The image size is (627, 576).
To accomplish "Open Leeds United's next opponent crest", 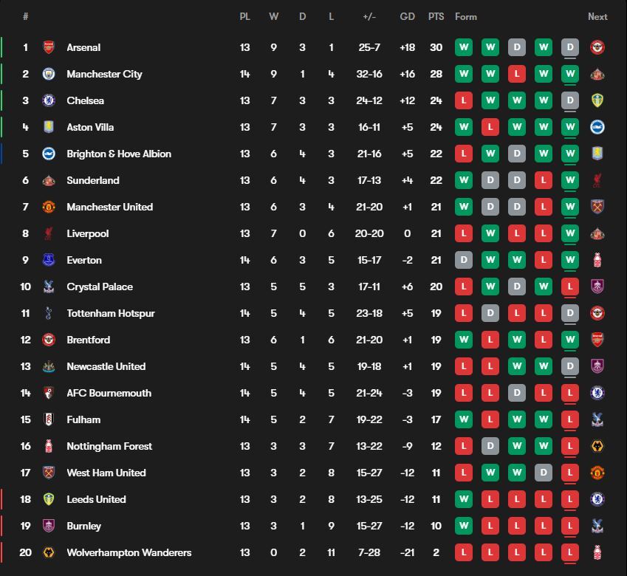I will [597, 499].
